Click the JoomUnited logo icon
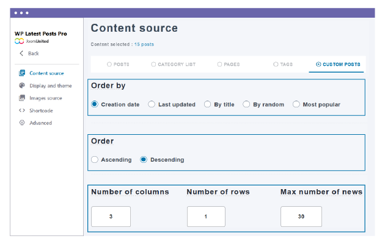Screen dimensions: 385x244 tap(20, 41)
